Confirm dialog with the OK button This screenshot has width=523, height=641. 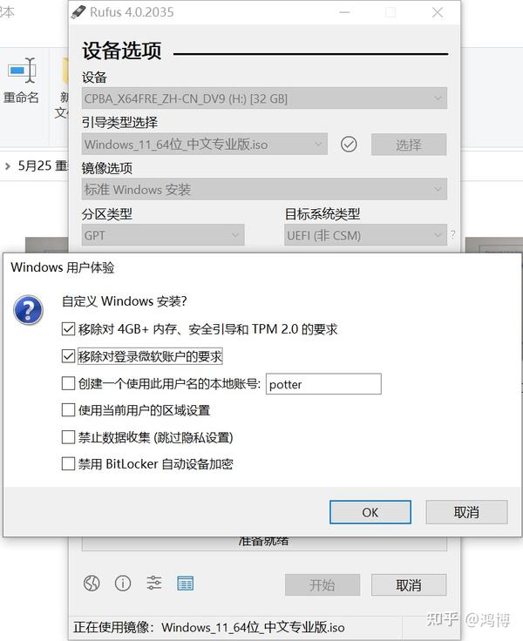click(x=370, y=512)
